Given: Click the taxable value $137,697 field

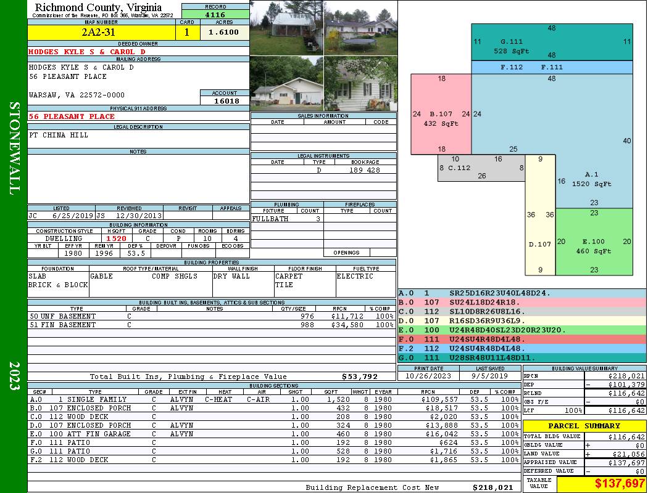Looking at the screenshot, I should click(x=601, y=484).
